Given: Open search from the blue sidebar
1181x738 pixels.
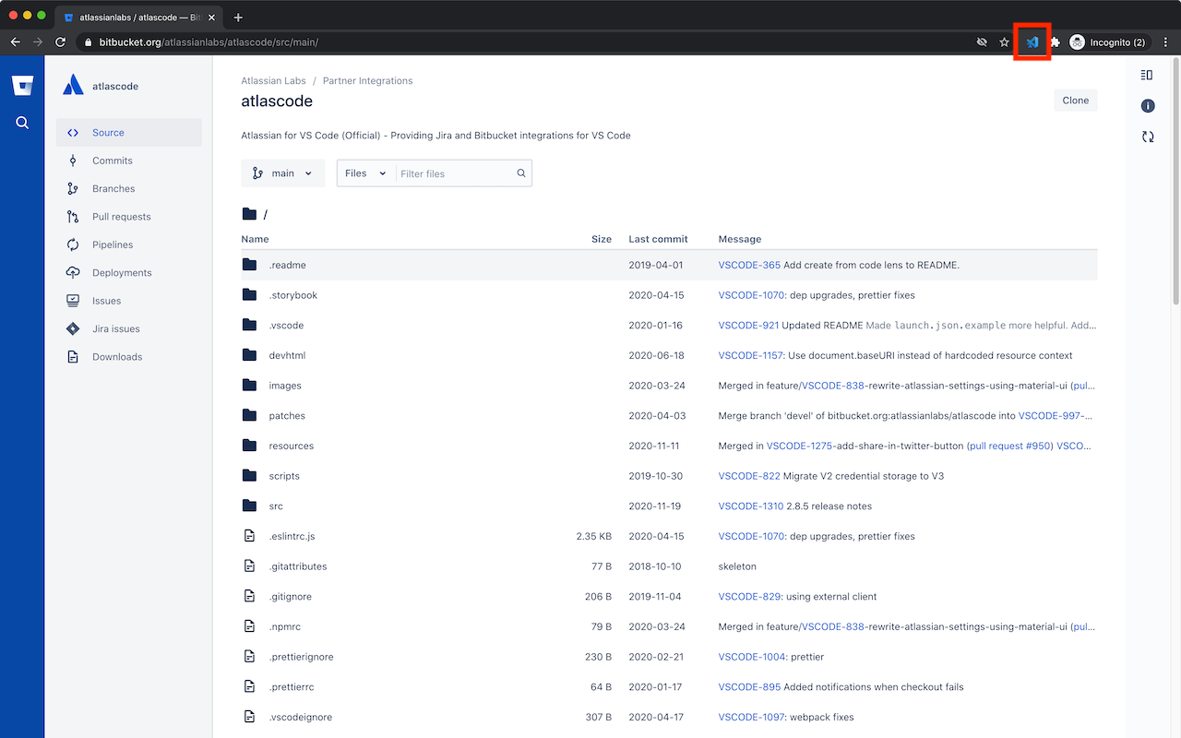Looking at the screenshot, I should tap(22, 123).
